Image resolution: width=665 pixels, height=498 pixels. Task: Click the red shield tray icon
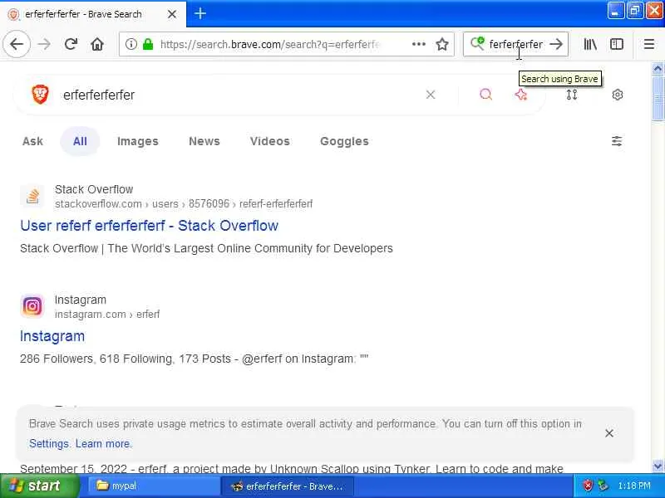coord(588,486)
